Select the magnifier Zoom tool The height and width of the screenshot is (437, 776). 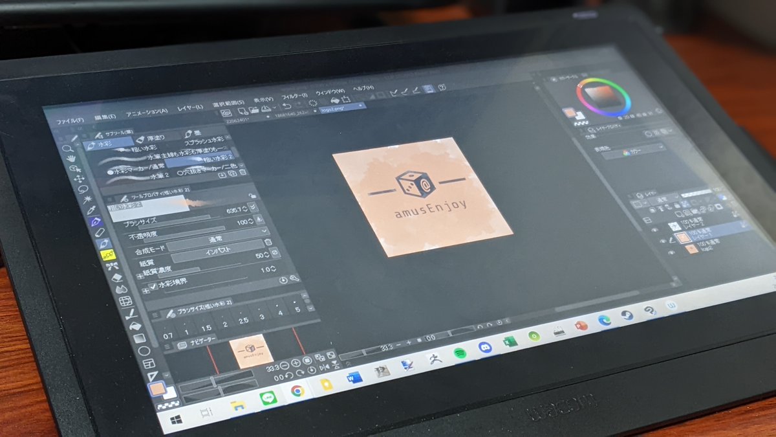[x=67, y=150]
